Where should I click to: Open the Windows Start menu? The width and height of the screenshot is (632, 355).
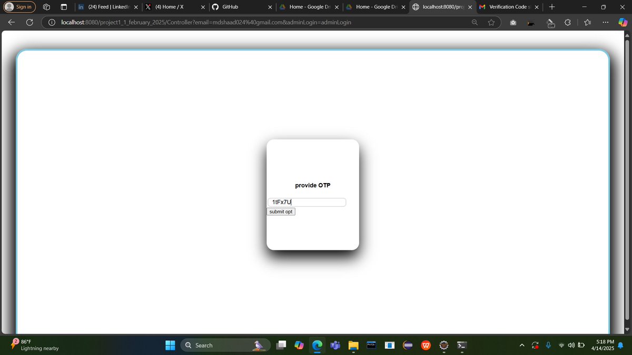point(170,345)
